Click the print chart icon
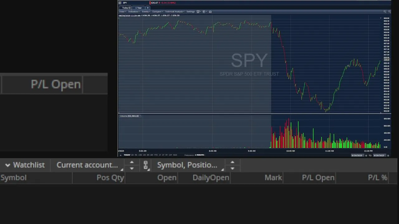The image size is (399, 224). pos(210,12)
